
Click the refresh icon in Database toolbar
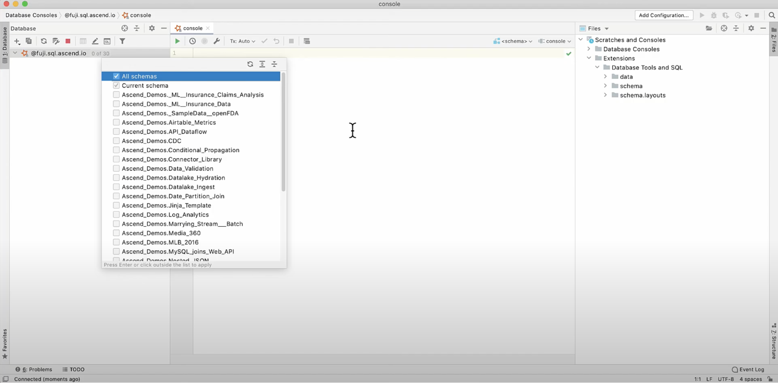click(44, 41)
